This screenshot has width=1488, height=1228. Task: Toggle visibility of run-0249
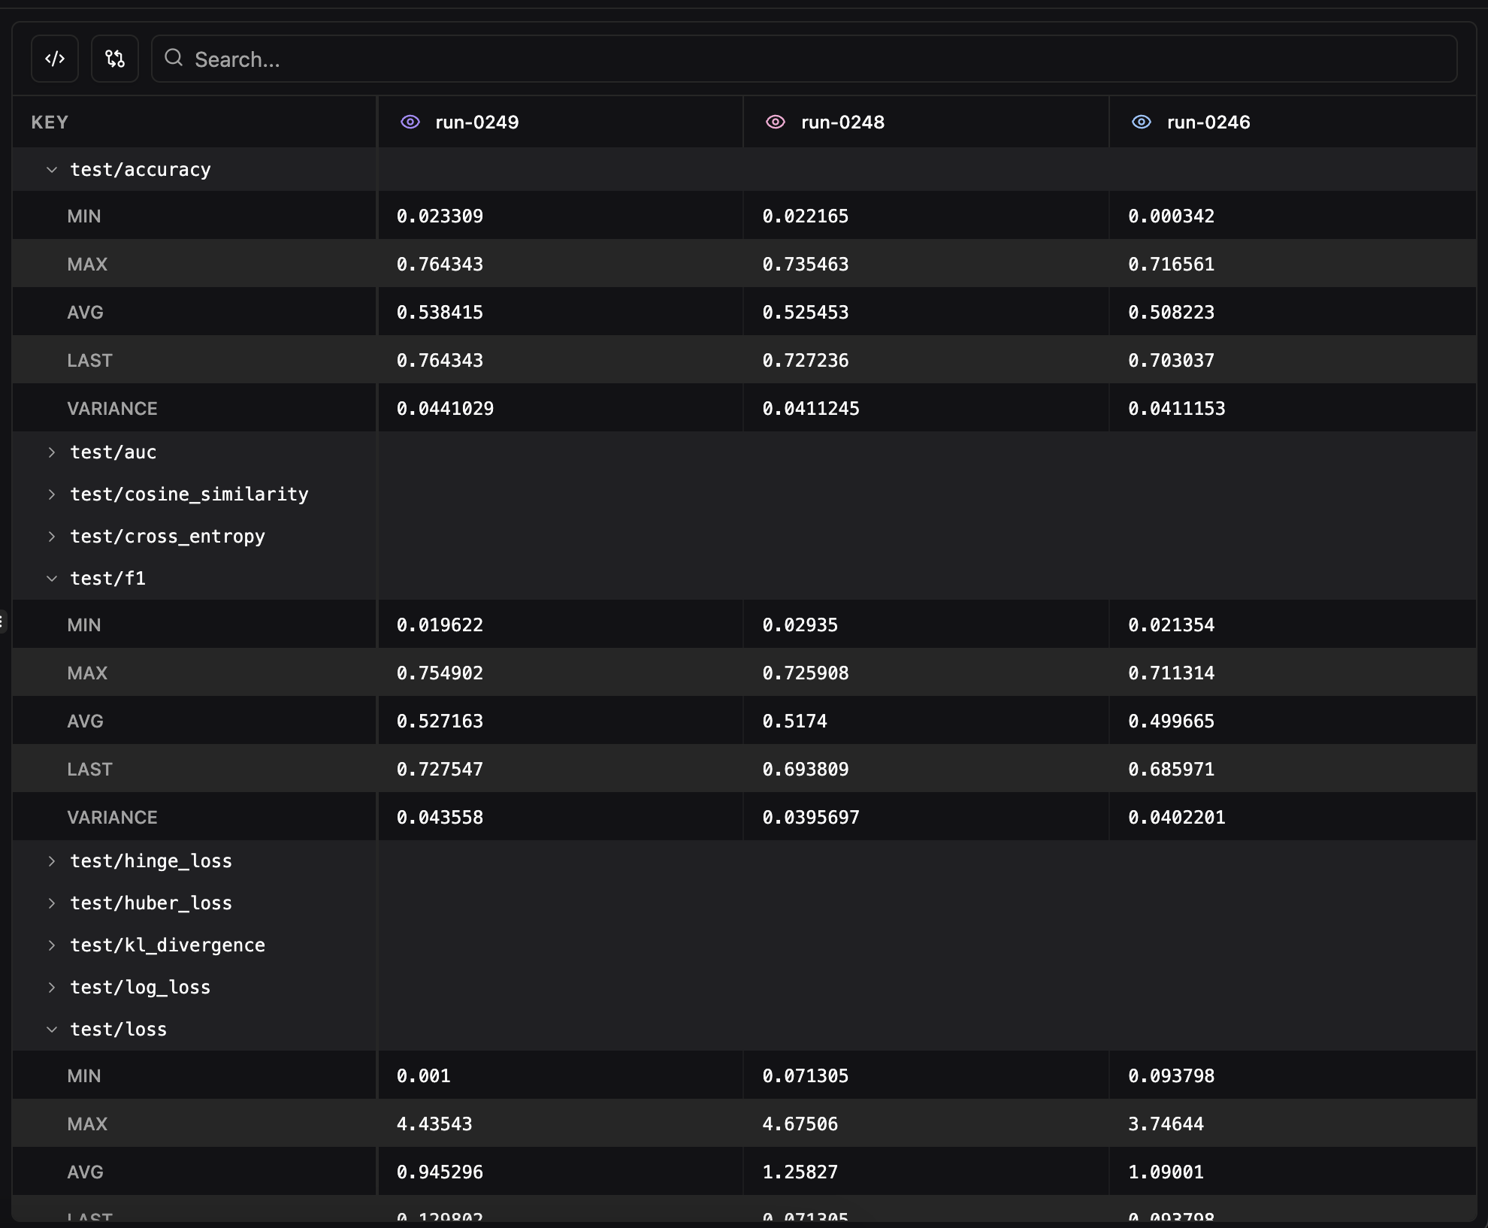410,122
